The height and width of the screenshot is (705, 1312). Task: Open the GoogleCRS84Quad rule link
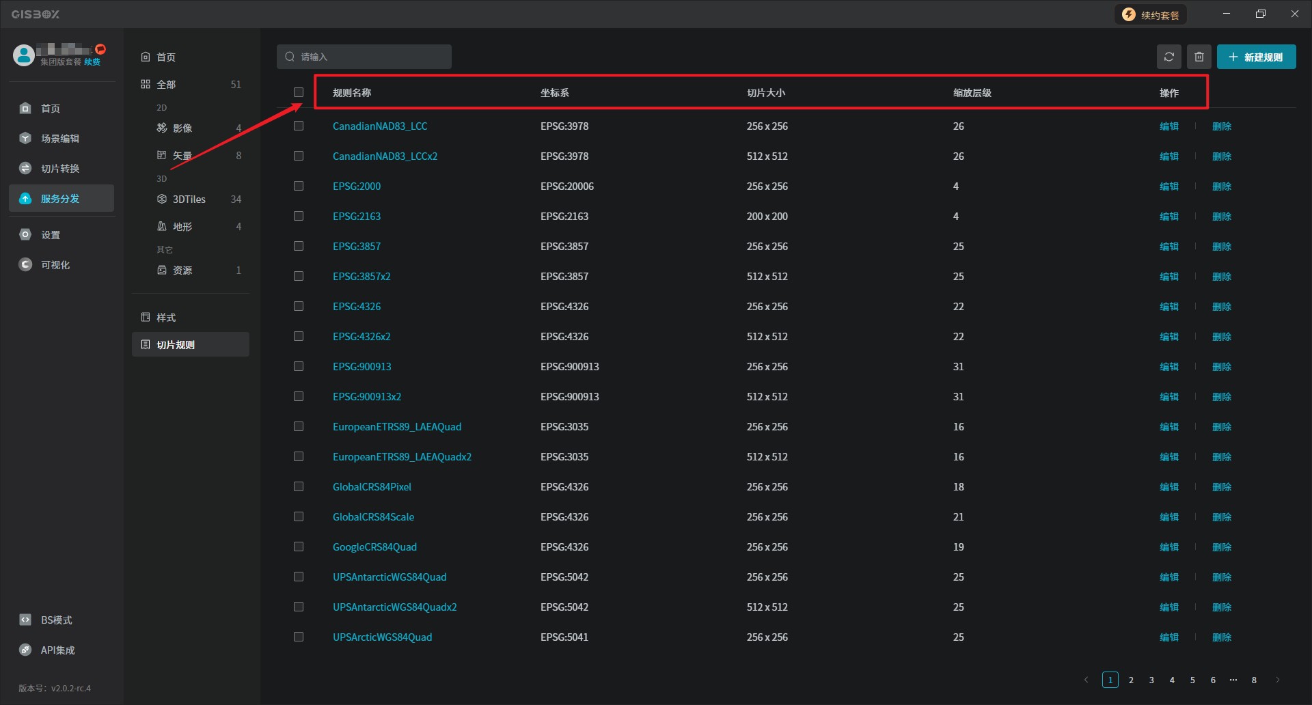pos(374,547)
